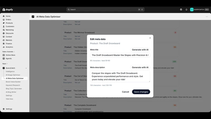The image size is (211, 119).
Task: Click the '60 characters · best 50–60' hint
Action: tap(100, 61)
